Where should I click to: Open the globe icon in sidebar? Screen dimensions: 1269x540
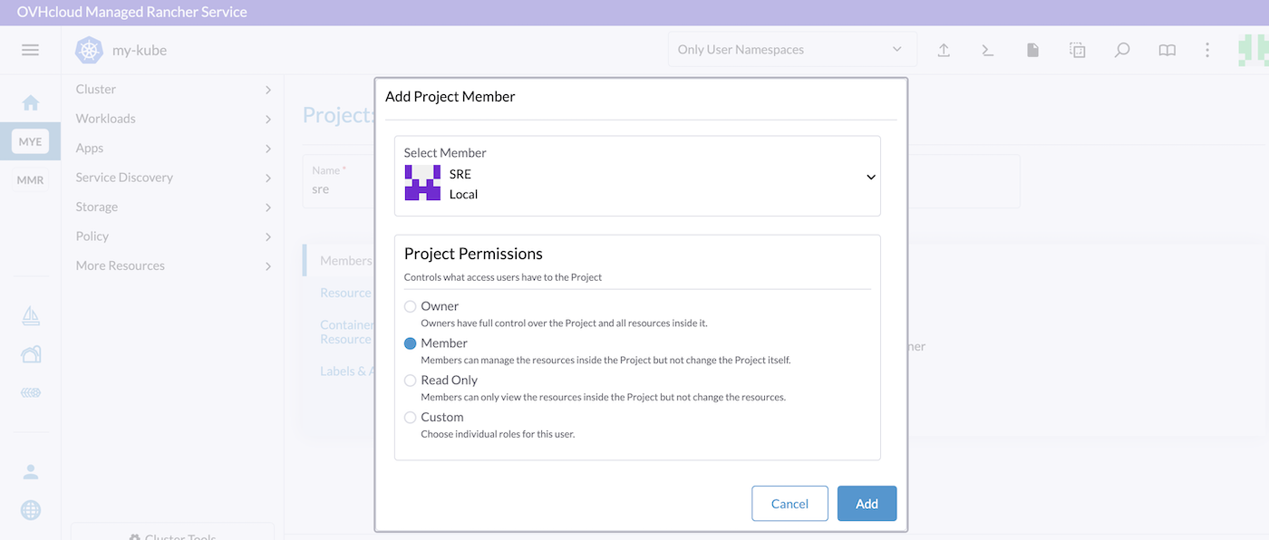[30, 510]
